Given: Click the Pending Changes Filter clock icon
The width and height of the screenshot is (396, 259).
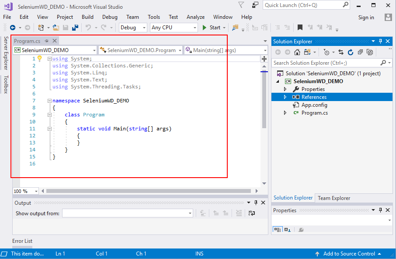Looking at the screenshot, I should tap(327, 52).
